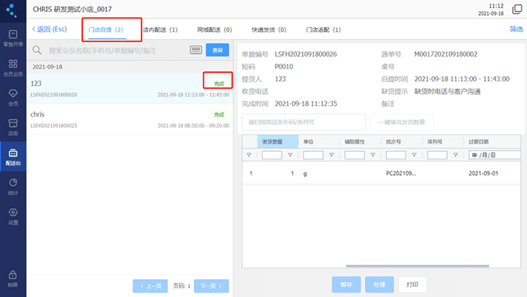Screen dimensions: 527x297
Task: Select the 配送台 sidebar module
Action: [13, 156]
